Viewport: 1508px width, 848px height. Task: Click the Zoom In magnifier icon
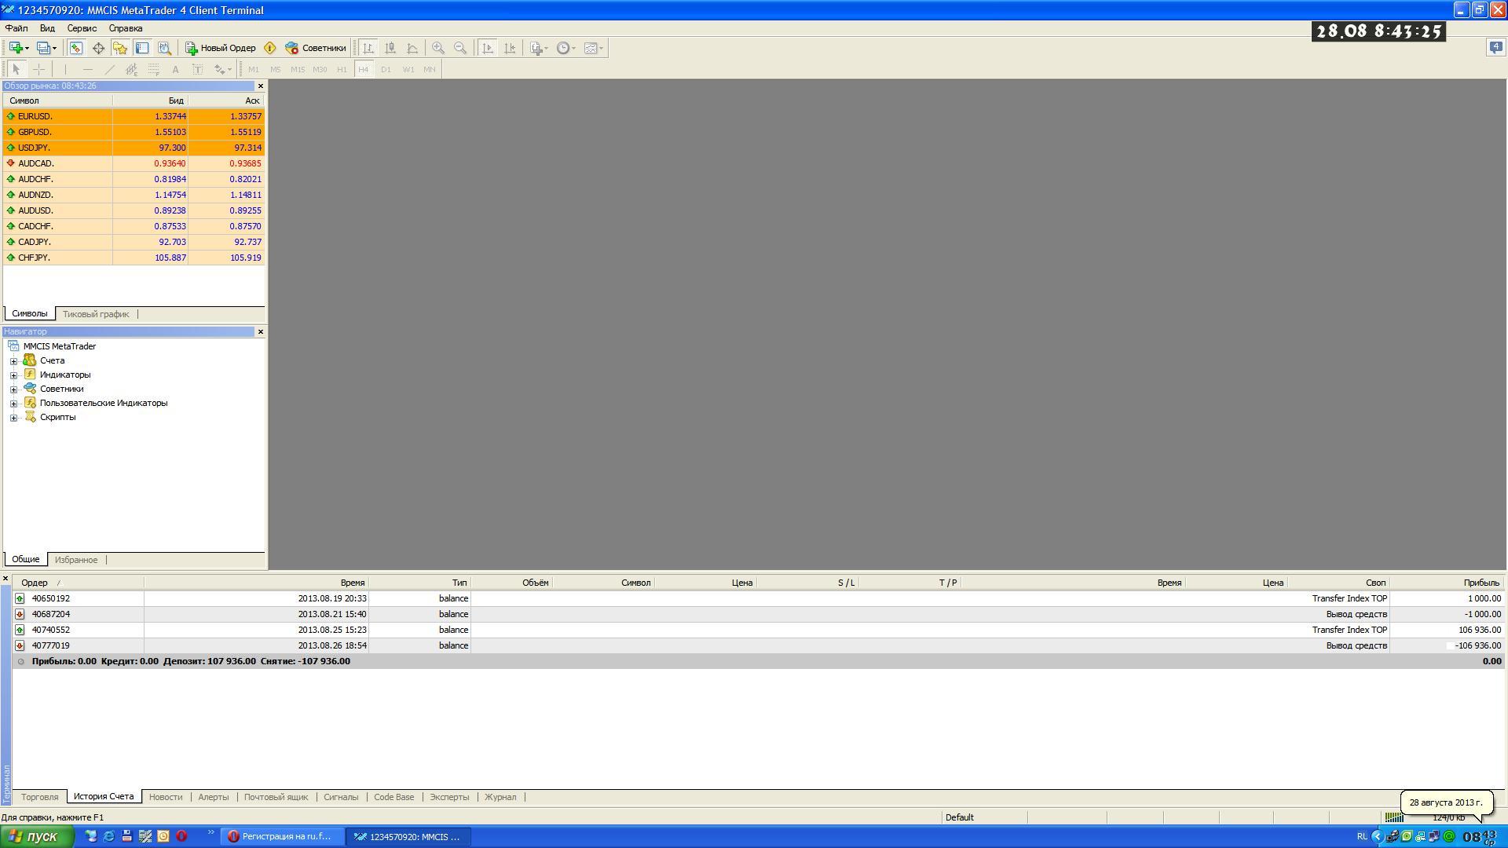[438, 48]
